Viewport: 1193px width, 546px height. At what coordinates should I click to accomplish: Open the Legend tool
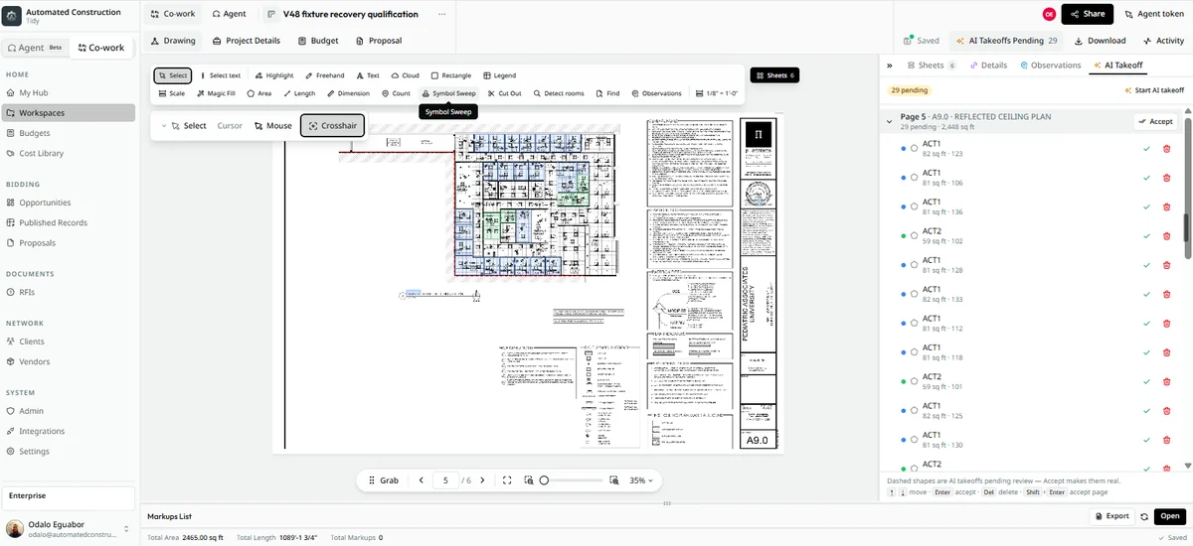(499, 75)
